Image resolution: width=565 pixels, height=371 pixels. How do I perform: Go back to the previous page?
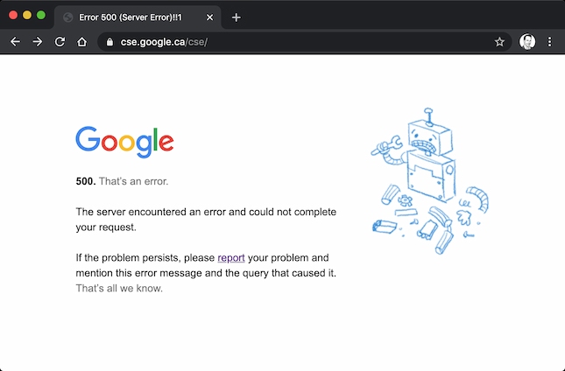tap(15, 42)
